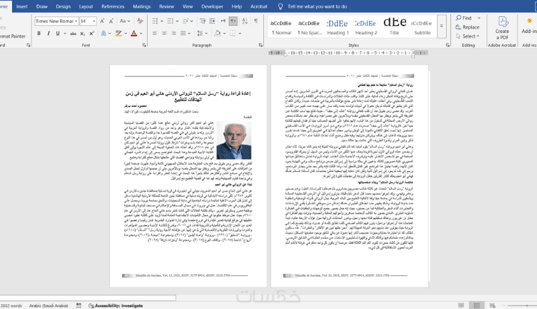Clear all formatting with eraser icon
537x309 pixels.
140,21
